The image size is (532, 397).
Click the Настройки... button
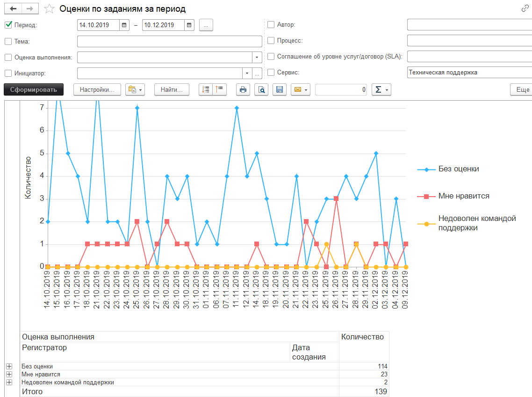coord(97,90)
